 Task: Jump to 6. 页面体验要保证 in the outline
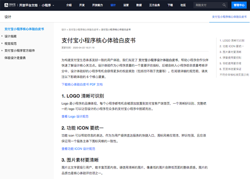click(230, 69)
